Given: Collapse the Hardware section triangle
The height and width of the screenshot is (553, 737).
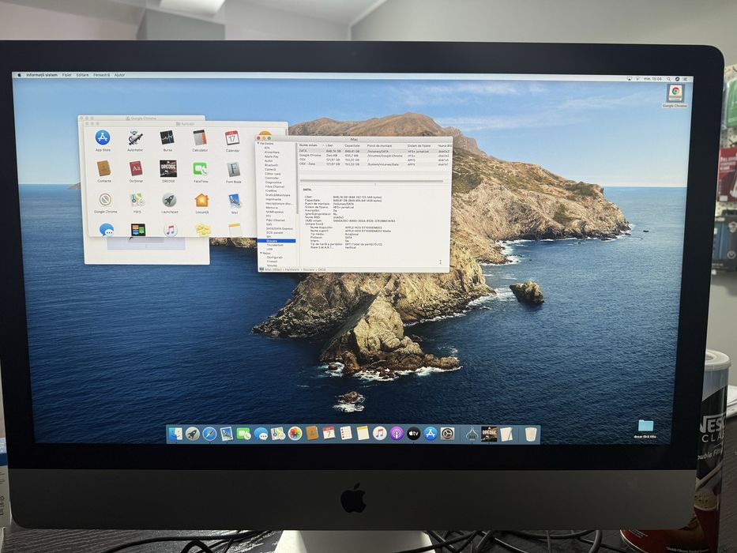Looking at the screenshot, I should pyautogui.click(x=259, y=144).
